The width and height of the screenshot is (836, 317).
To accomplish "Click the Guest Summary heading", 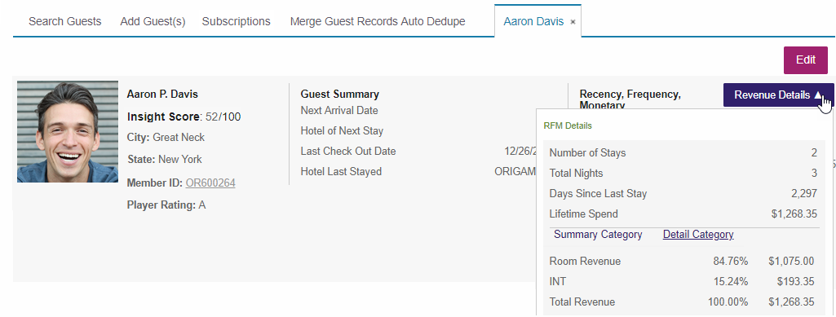I will point(339,95).
